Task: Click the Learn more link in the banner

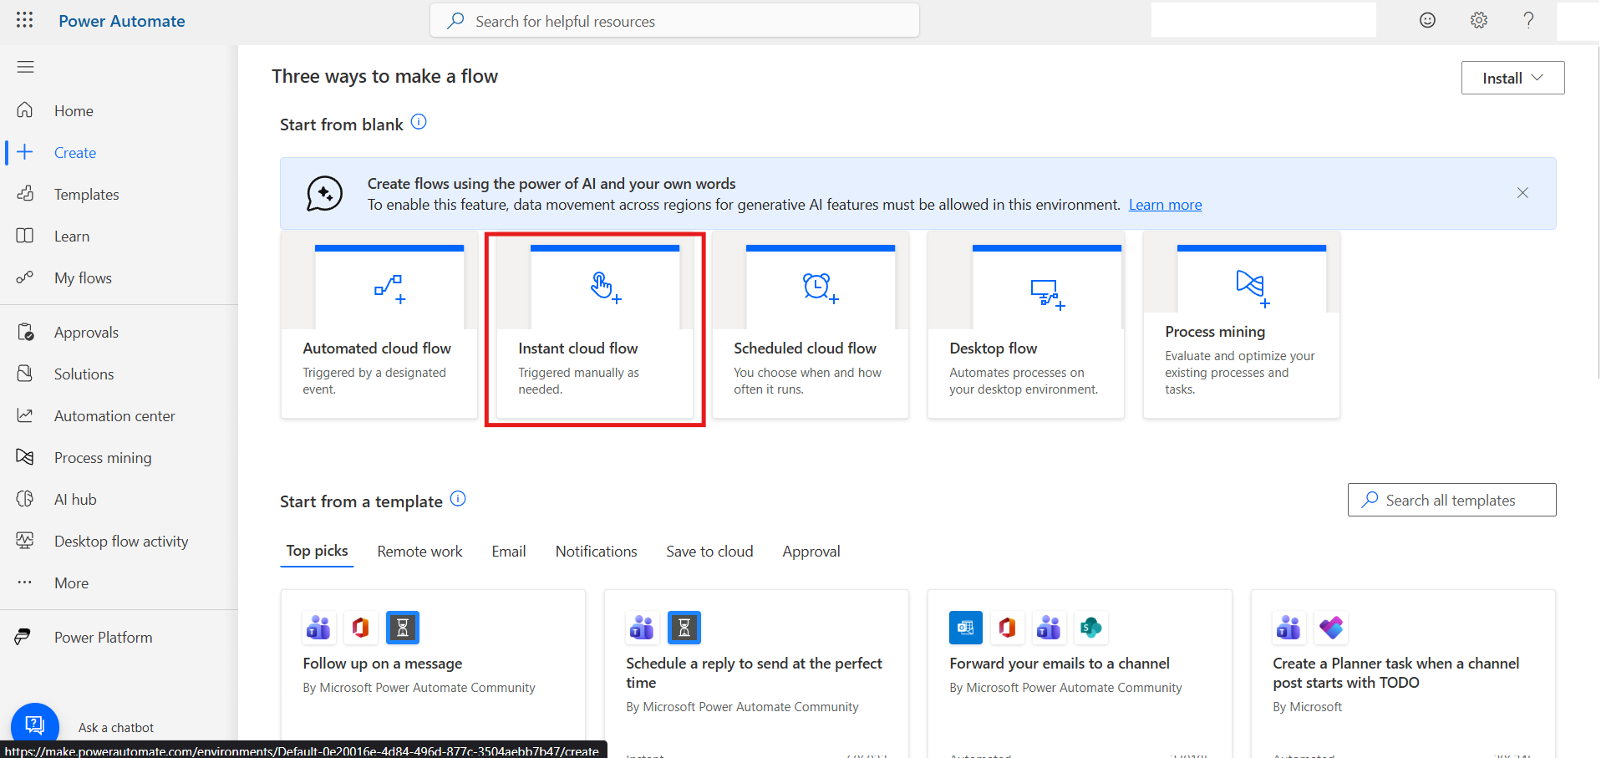Action: (x=1165, y=204)
